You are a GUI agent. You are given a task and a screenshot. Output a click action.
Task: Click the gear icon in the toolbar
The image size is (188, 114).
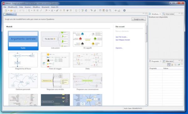[124, 10]
